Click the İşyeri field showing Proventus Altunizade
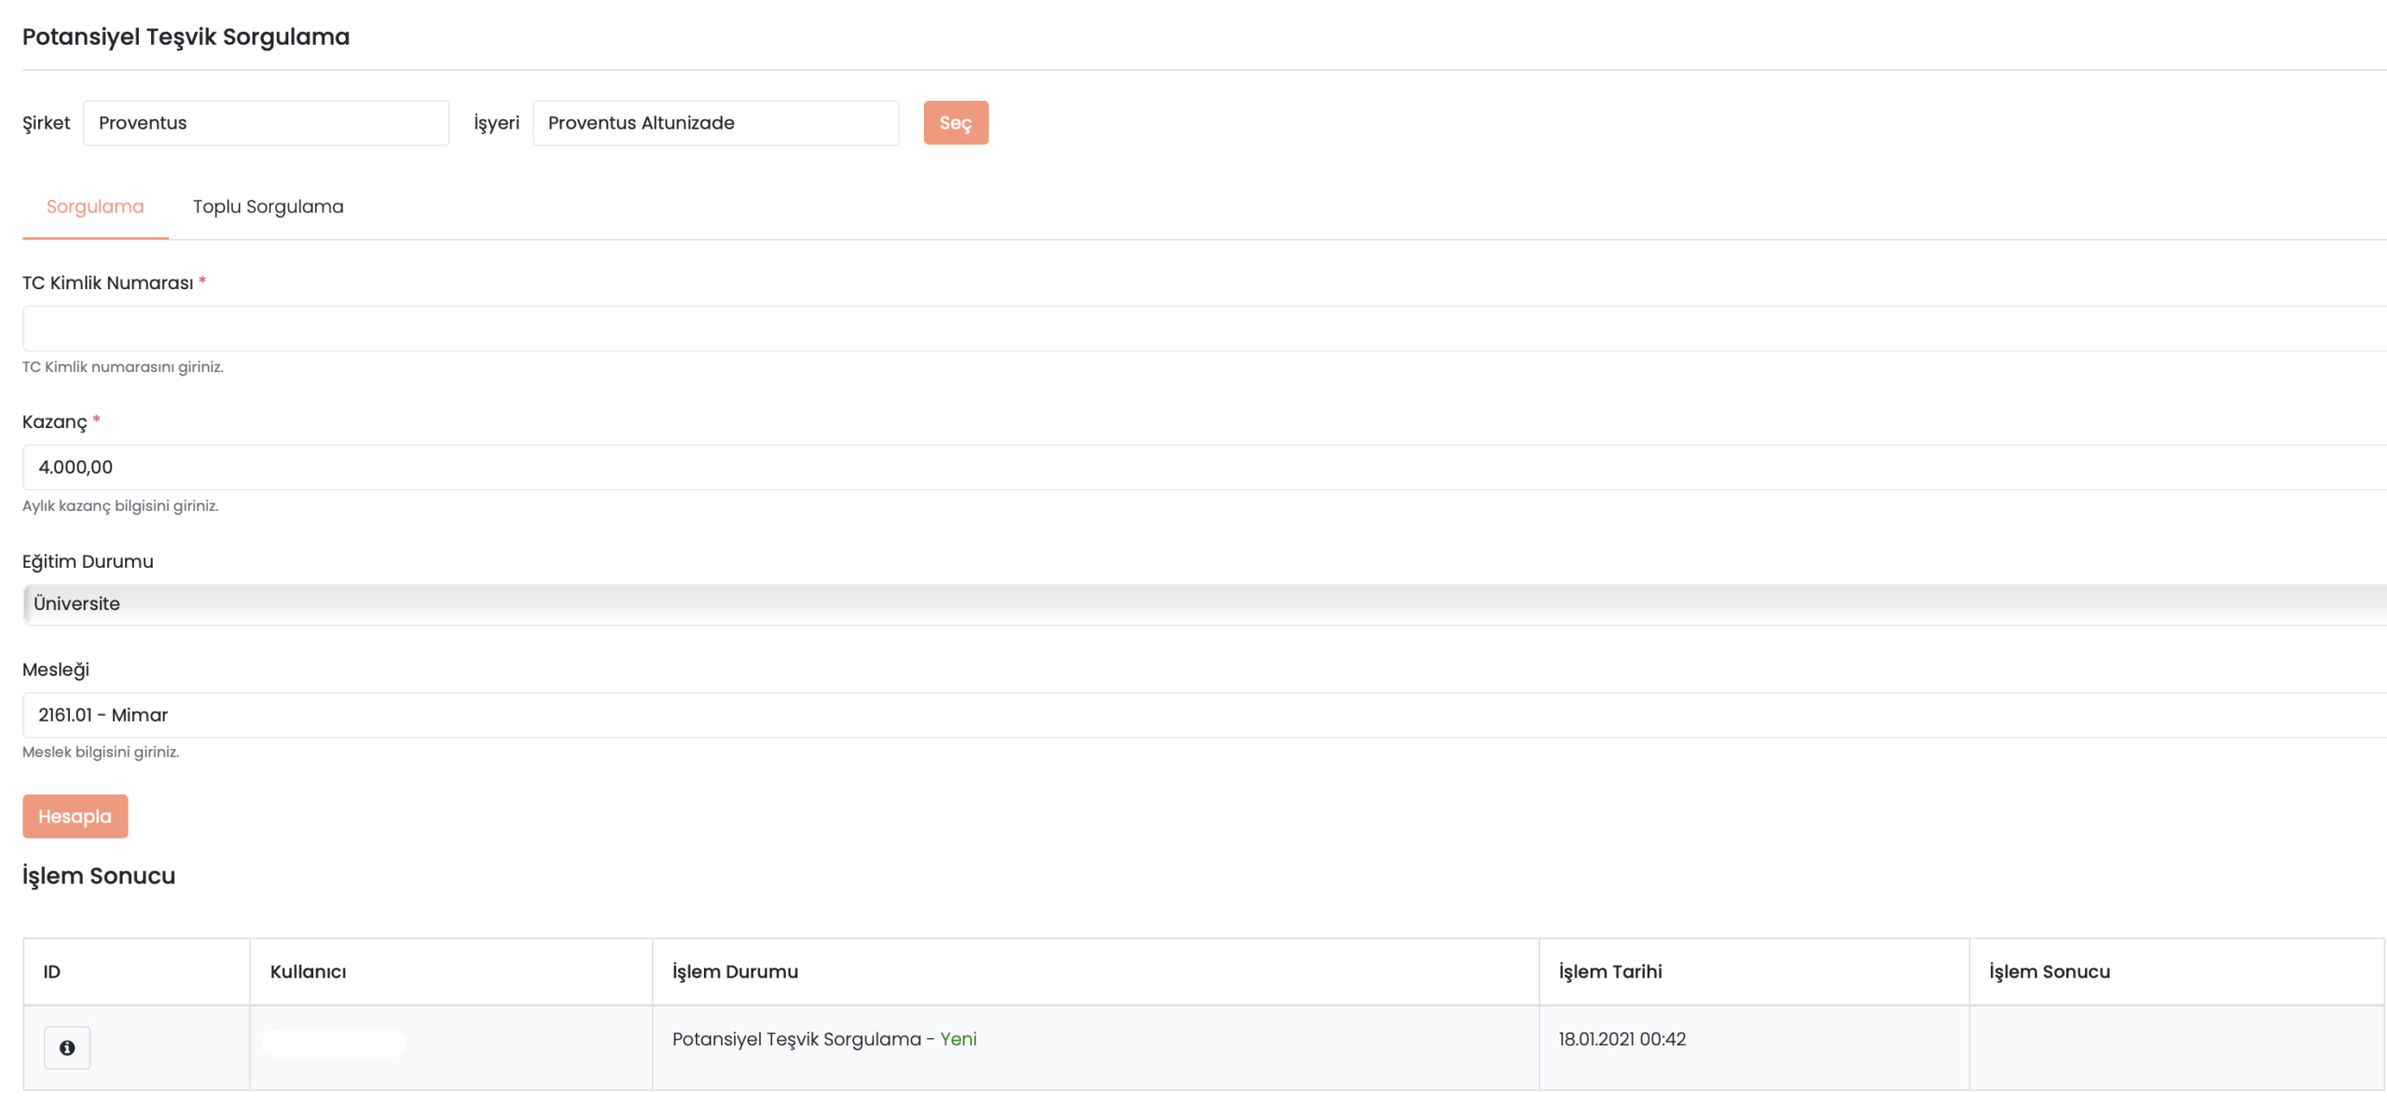 click(715, 123)
